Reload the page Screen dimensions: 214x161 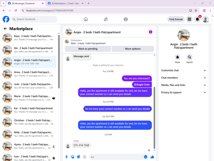(x=16, y=10)
